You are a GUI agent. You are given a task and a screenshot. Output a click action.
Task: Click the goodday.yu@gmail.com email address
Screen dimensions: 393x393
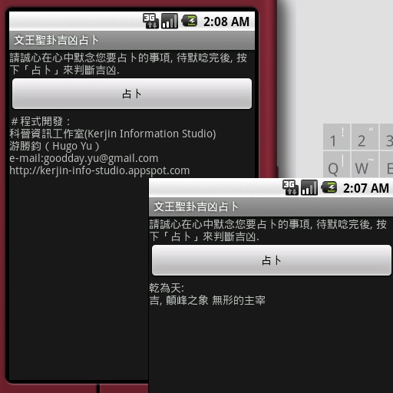coord(101,158)
